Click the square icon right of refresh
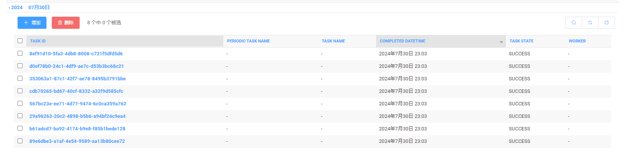The image size is (629, 155). [607, 23]
